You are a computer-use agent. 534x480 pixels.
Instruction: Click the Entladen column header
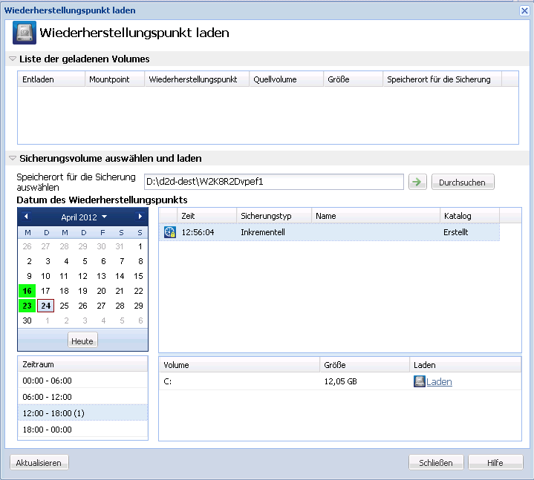(x=51, y=79)
